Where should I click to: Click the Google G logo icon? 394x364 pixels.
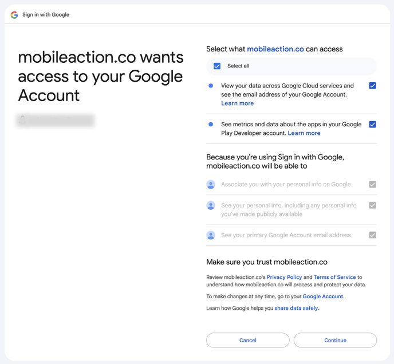[x=14, y=15]
